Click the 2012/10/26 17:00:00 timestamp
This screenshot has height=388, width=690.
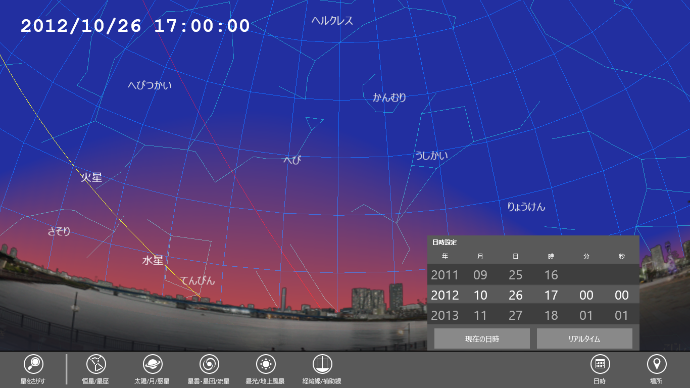pos(135,26)
